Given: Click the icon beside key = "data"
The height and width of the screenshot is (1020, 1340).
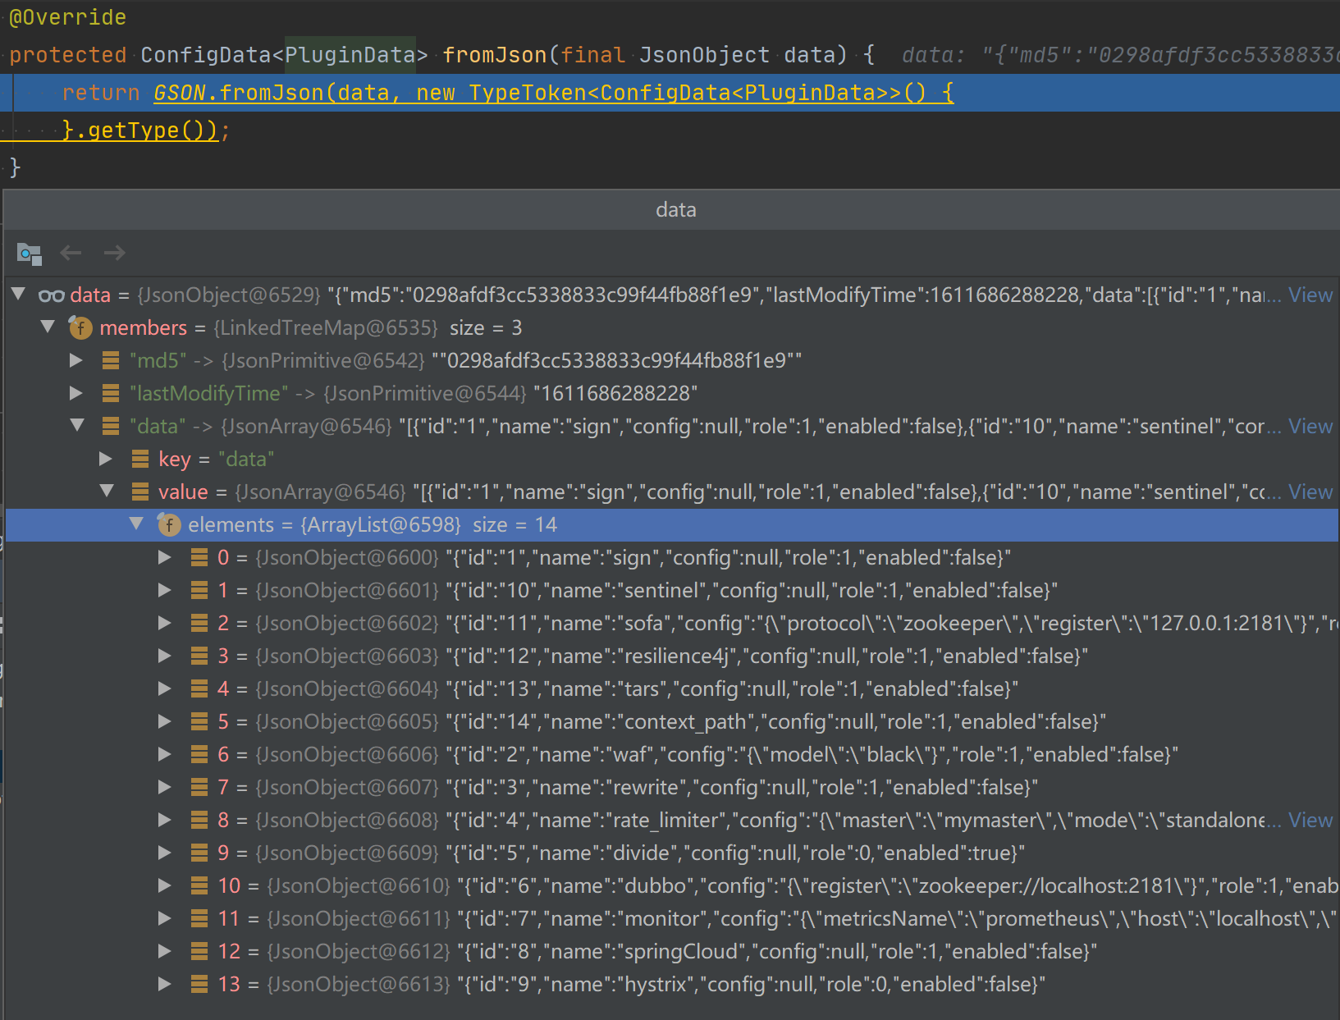Looking at the screenshot, I should pyautogui.click(x=140, y=459).
